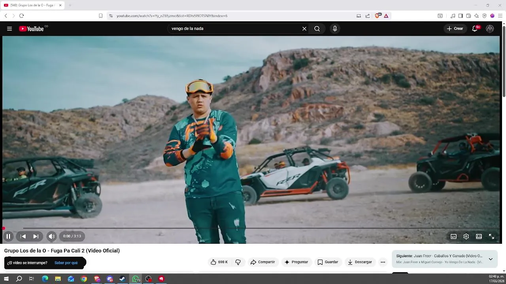Click the browser forward arrow
This screenshot has height=284, width=506.
[x=13, y=16]
